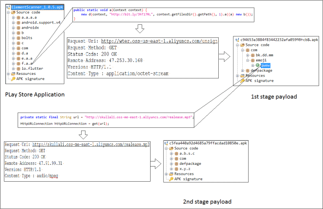Expand the android.support.v4 package node
Screen dimensions: 323x209
pos(13,22)
